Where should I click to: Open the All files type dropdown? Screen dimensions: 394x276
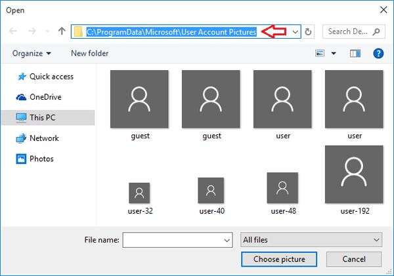[311, 241]
